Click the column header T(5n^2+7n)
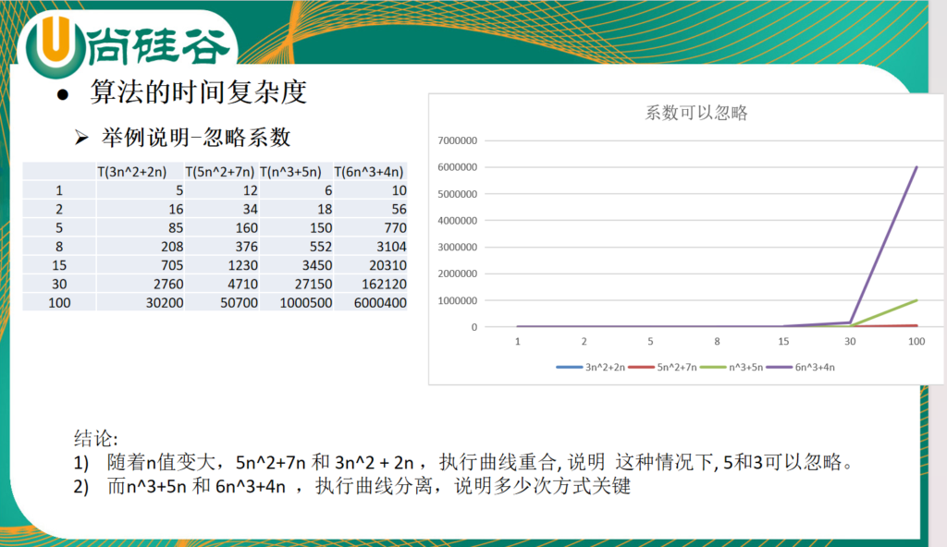 pyautogui.click(x=220, y=172)
